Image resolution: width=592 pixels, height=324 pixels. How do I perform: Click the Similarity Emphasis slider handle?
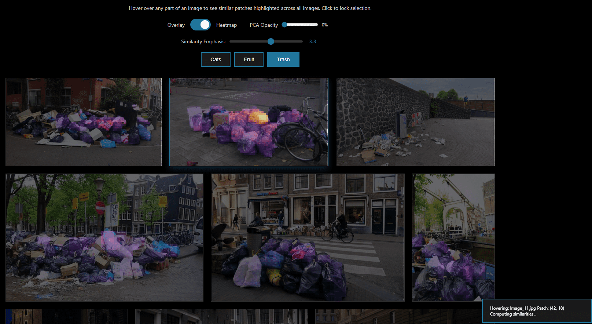pos(271,41)
